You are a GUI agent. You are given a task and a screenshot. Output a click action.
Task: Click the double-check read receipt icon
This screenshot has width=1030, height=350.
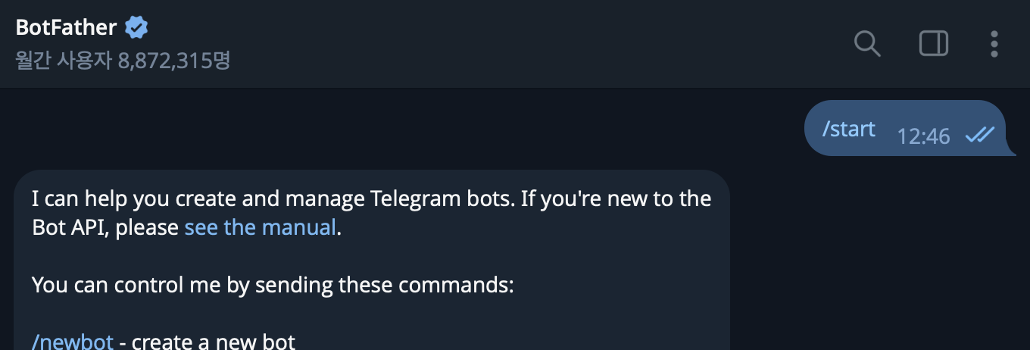(x=979, y=135)
